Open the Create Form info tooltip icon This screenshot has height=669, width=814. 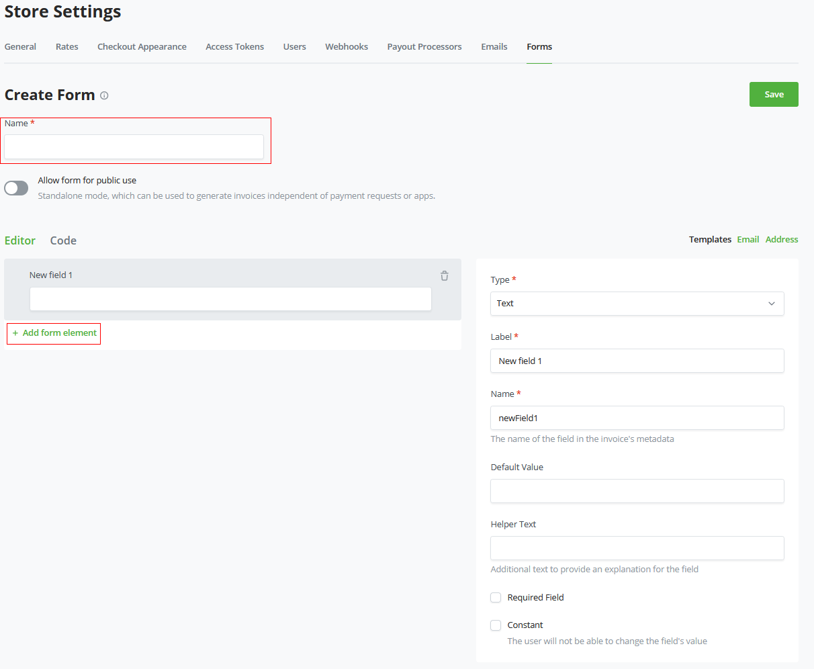(x=104, y=95)
